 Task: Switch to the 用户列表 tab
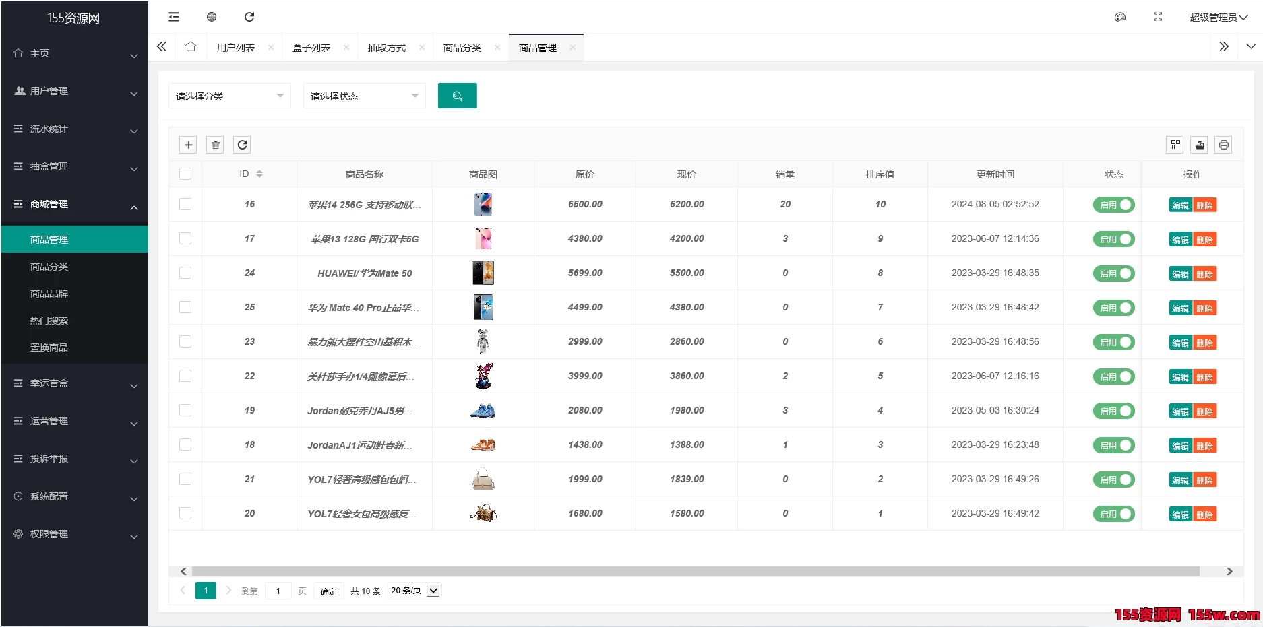pos(236,47)
